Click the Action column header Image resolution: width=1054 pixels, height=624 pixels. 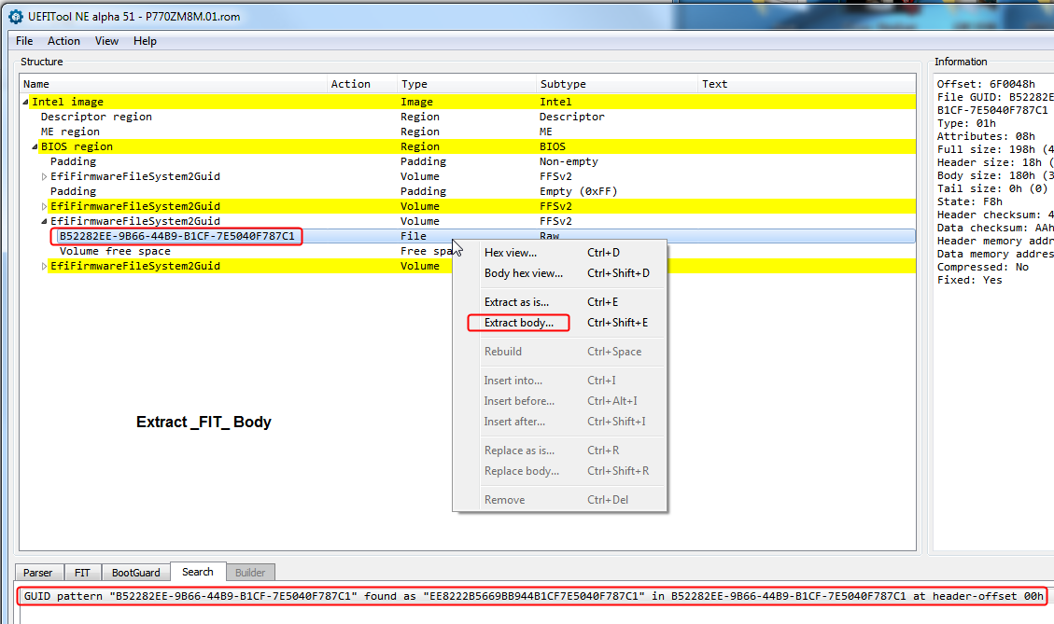(x=362, y=84)
